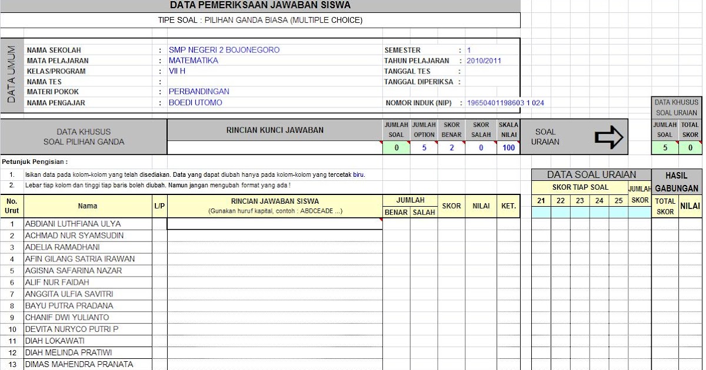The height and width of the screenshot is (370, 706).
Task: Select NIP value 19650401198603 1 024
Action: point(505,103)
